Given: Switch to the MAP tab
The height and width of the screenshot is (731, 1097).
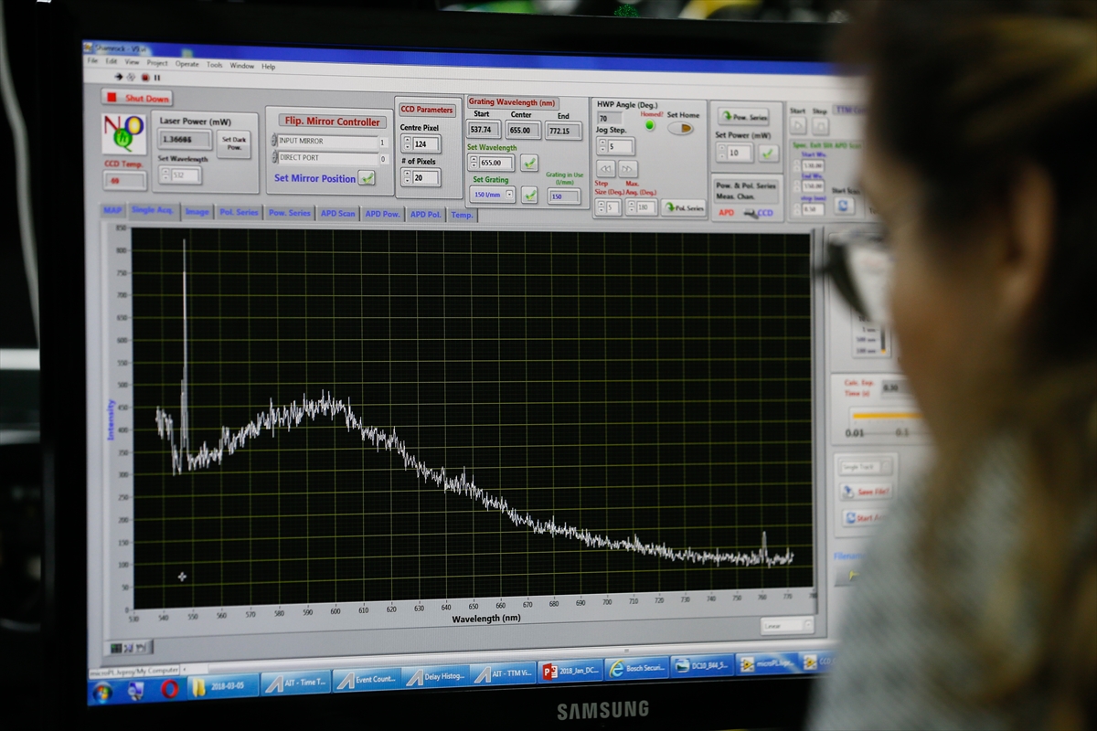Looking at the screenshot, I should click(112, 211).
